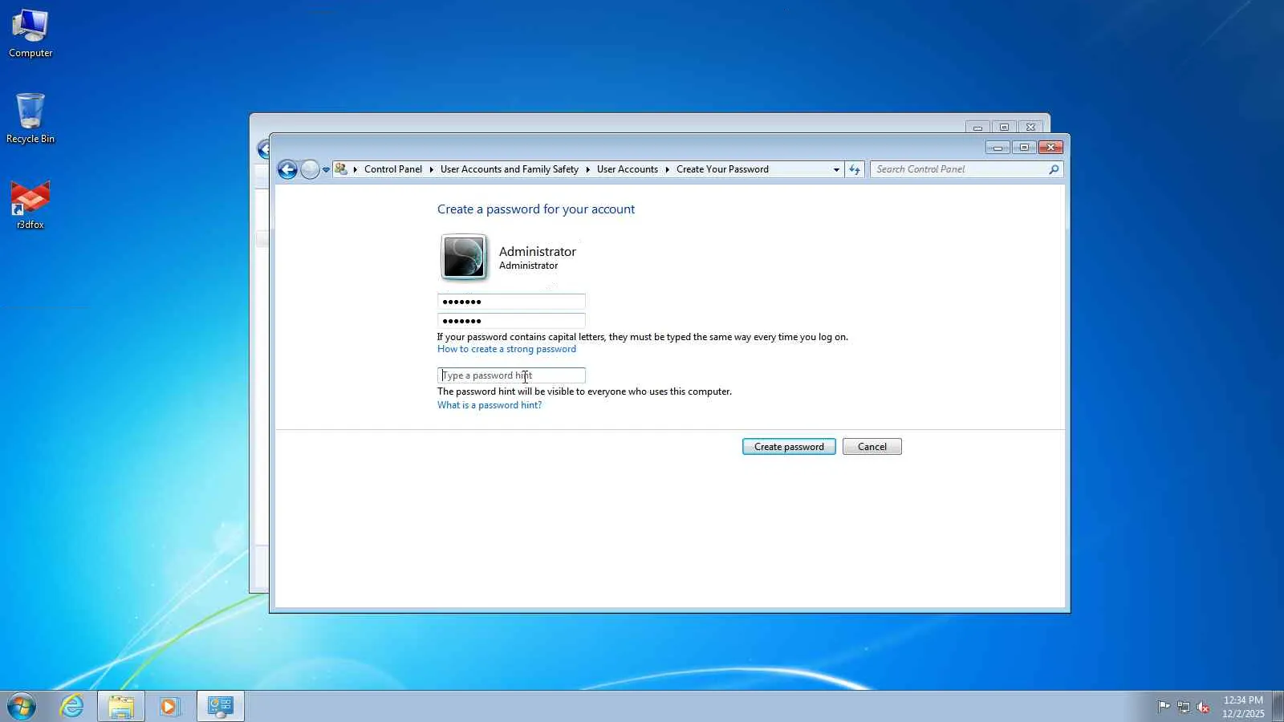The width and height of the screenshot is (1284, 722).
Task: Open What is a password hint link
Action: [x=490, y=405]
